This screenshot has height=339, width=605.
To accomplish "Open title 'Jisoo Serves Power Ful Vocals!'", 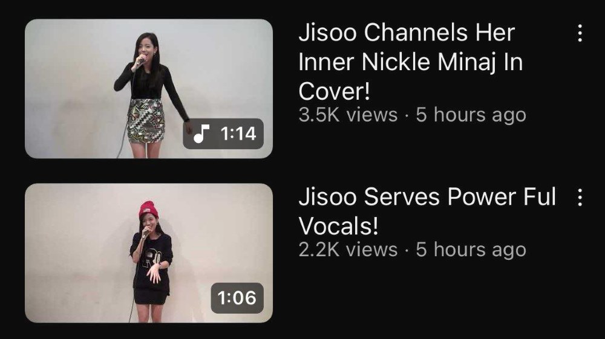I will (427, 211).
